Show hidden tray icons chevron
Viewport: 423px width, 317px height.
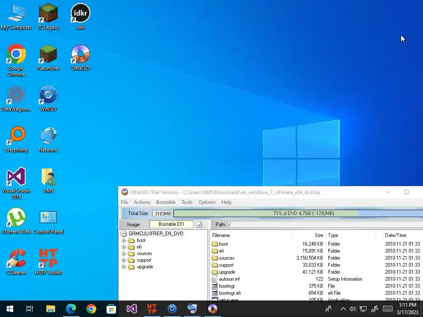tap(343, 309)
